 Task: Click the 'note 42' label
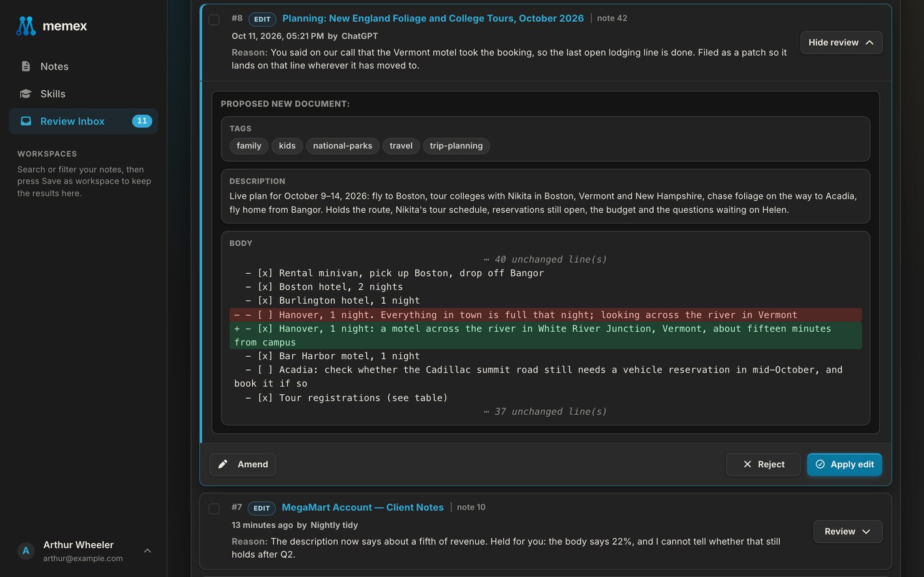pyautogui.click(x=612, y=18)
